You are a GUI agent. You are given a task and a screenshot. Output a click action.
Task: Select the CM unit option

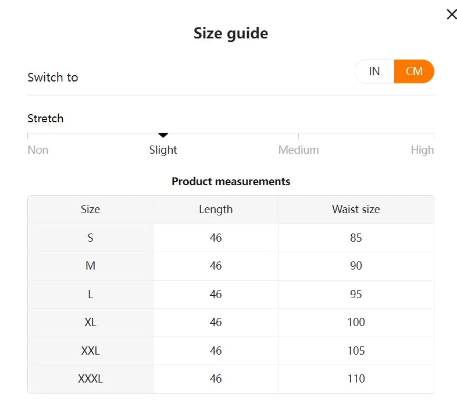[414, 71]
